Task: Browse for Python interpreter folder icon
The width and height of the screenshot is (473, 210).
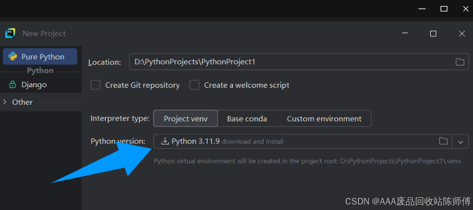Action: (x=443, y=141)
